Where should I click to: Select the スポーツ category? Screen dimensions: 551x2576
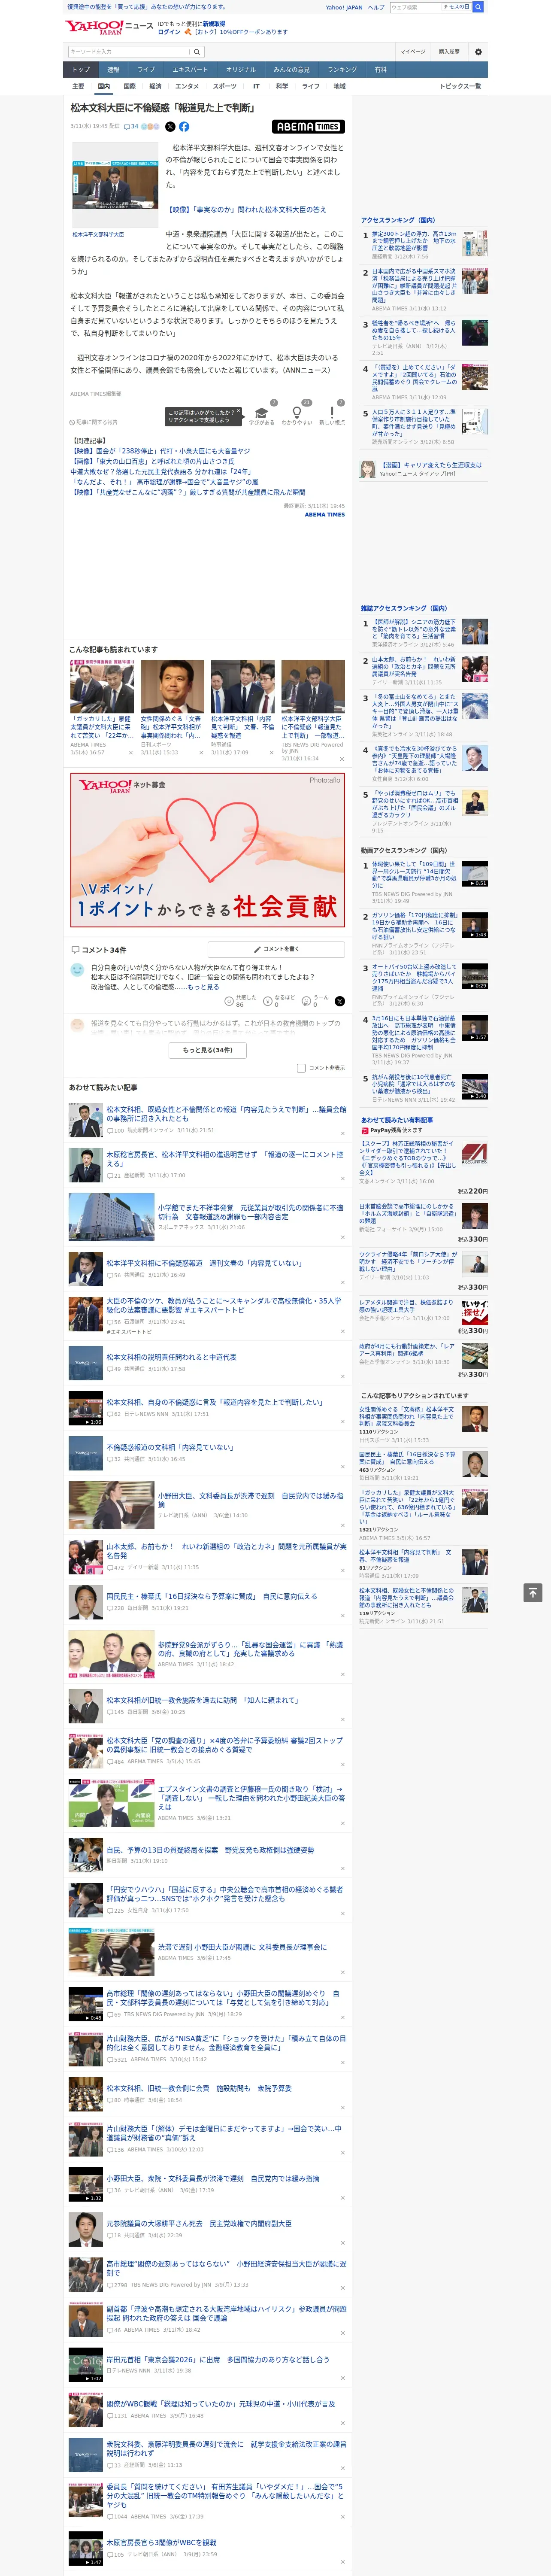[x=224, y=86]
